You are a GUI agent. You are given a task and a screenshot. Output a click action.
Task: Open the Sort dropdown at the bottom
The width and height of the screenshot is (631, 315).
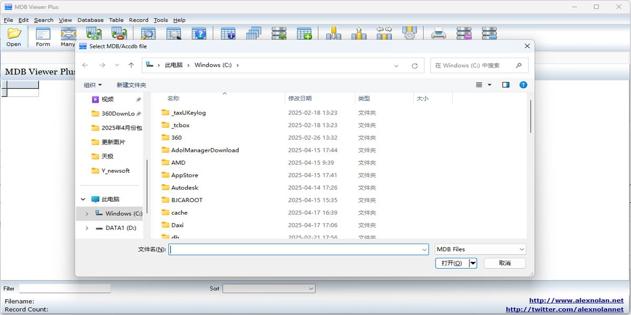pos(269,288)
